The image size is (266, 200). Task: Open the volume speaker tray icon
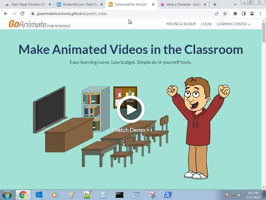[x=240, y=195]
